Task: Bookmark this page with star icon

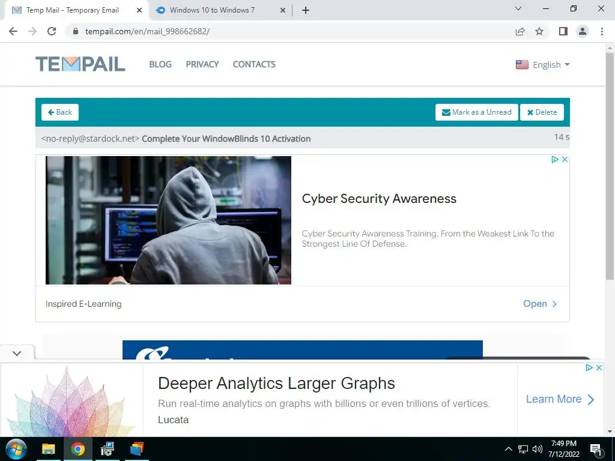Action: pos(539,31)
